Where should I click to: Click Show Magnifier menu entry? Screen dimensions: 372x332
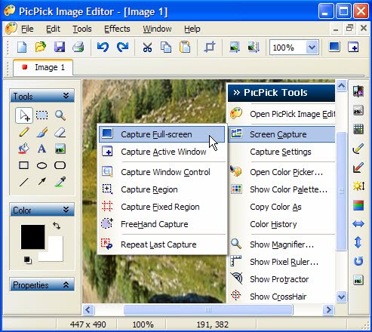[281, 244]
